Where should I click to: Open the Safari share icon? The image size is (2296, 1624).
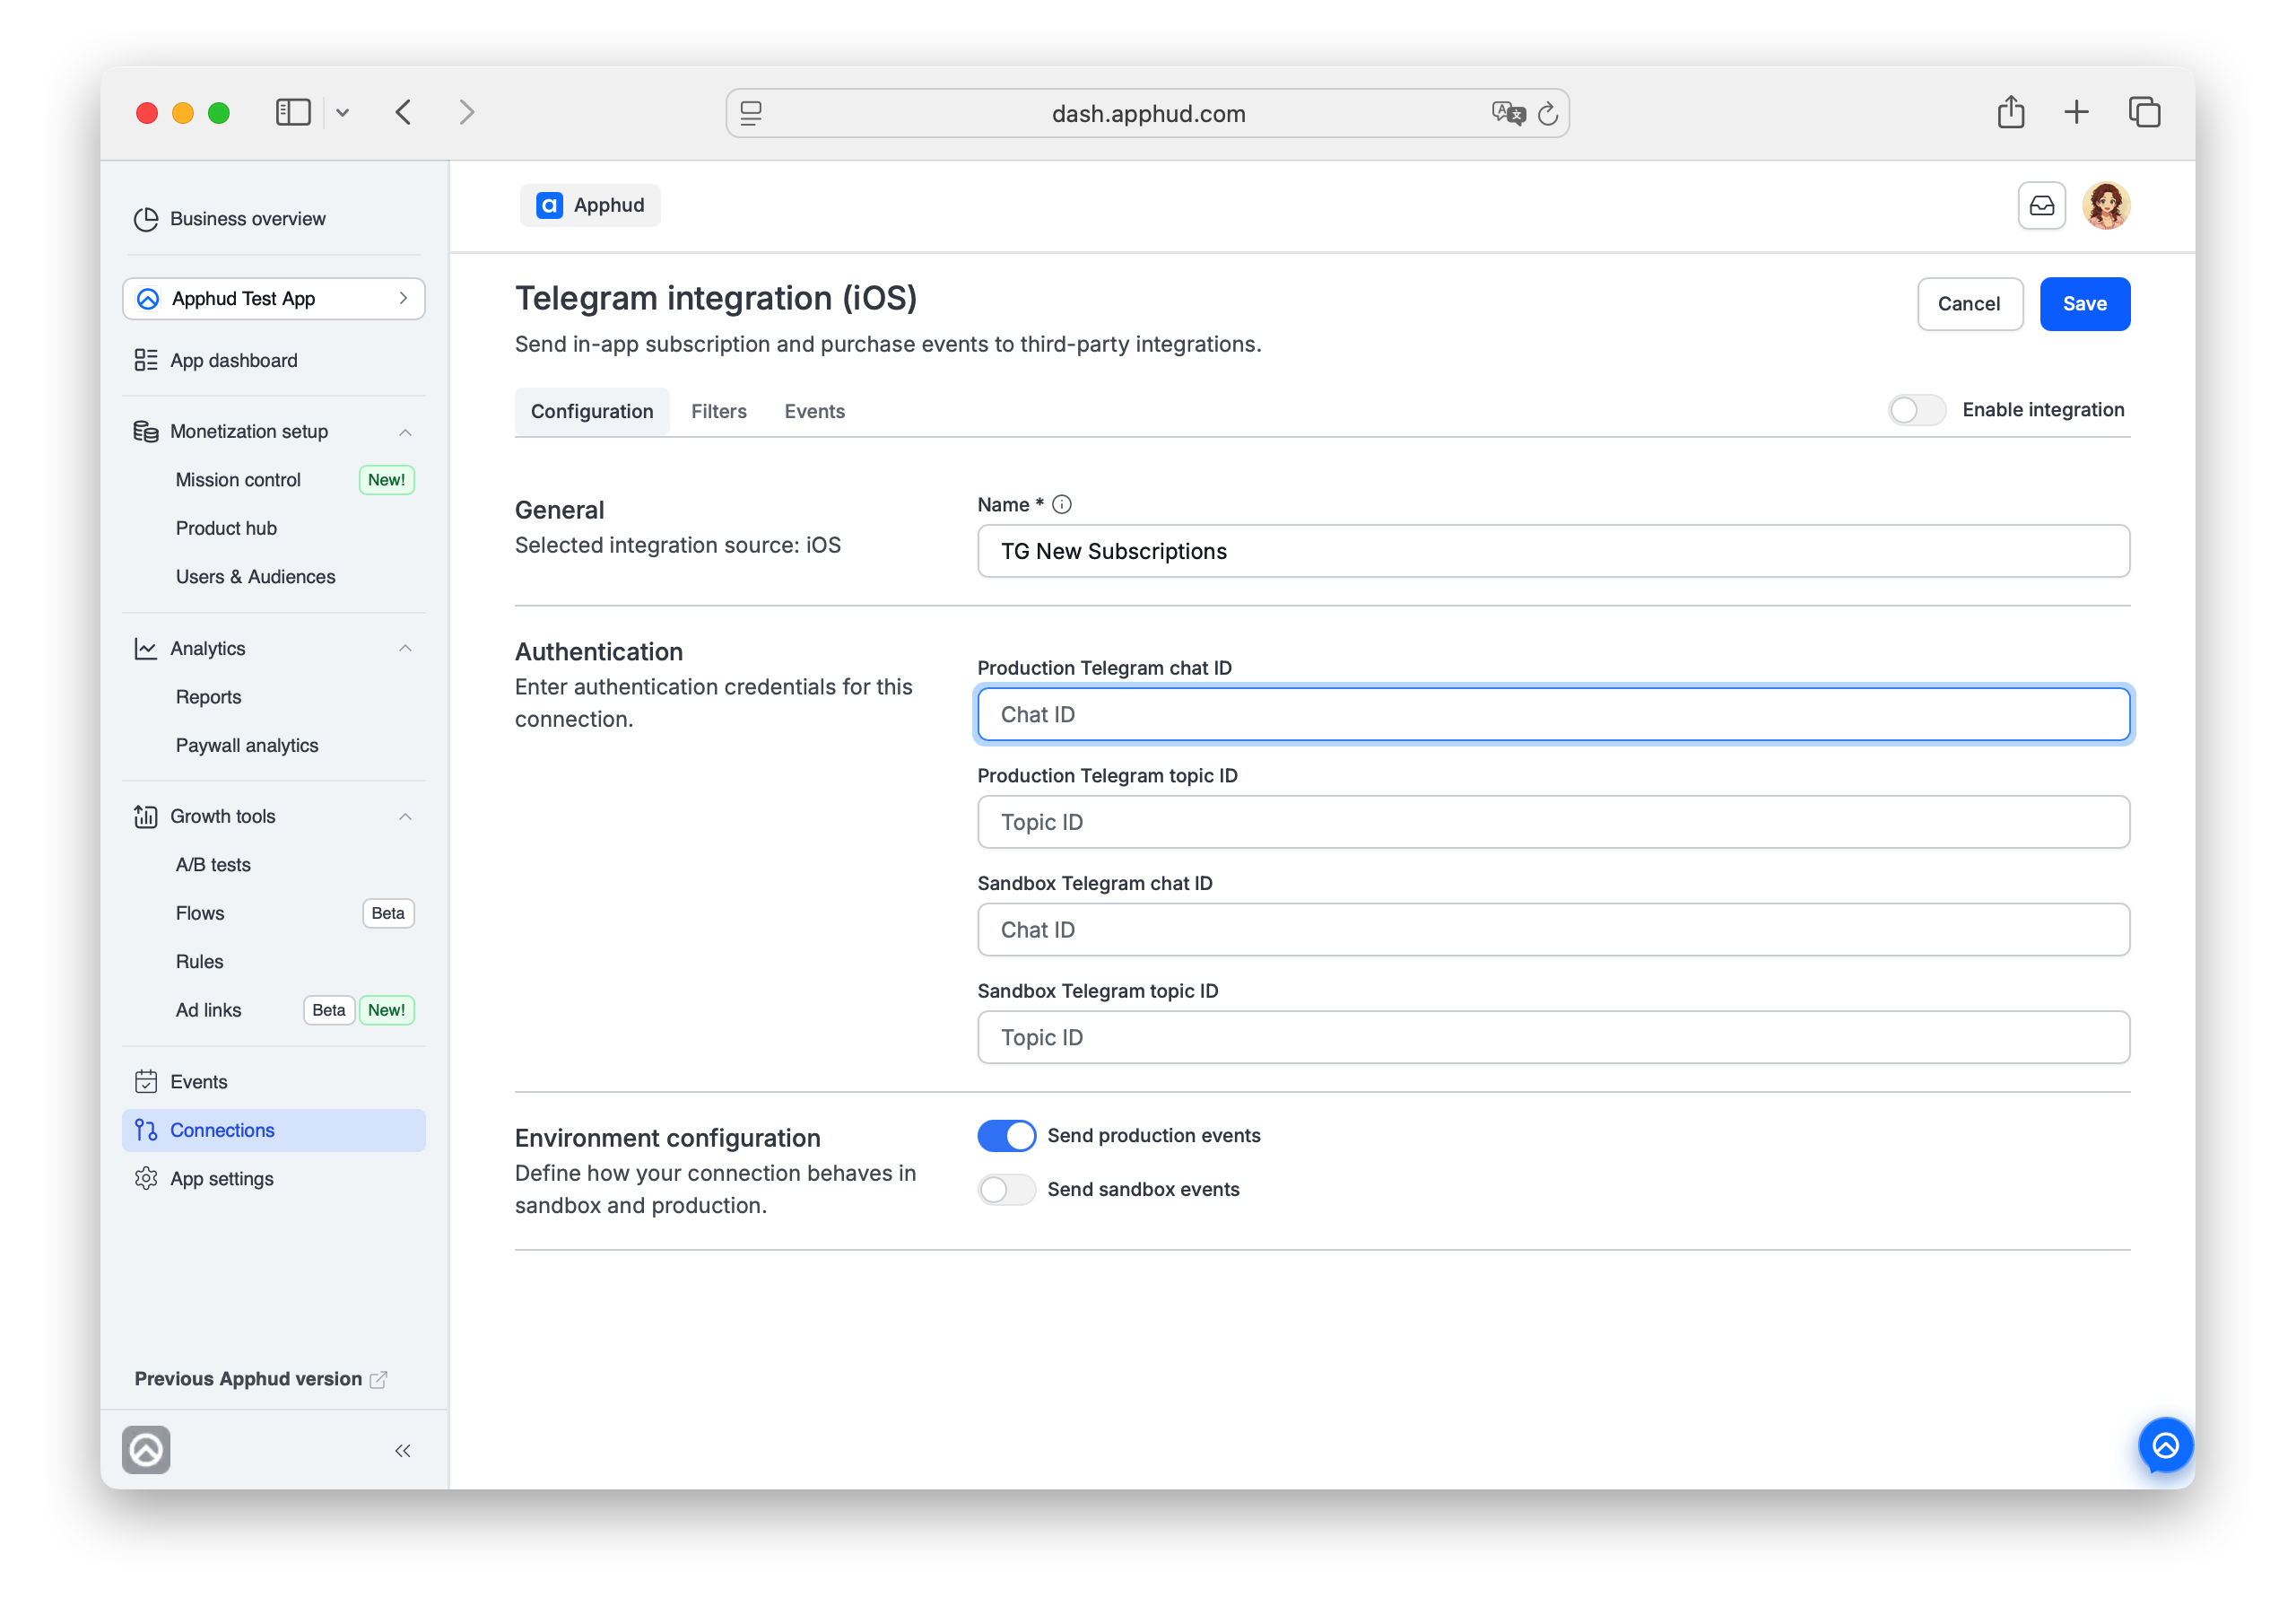(2010, 111)
